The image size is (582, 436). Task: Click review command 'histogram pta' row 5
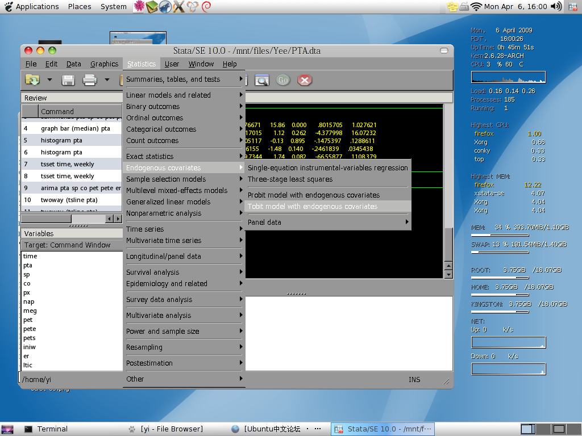72,140
